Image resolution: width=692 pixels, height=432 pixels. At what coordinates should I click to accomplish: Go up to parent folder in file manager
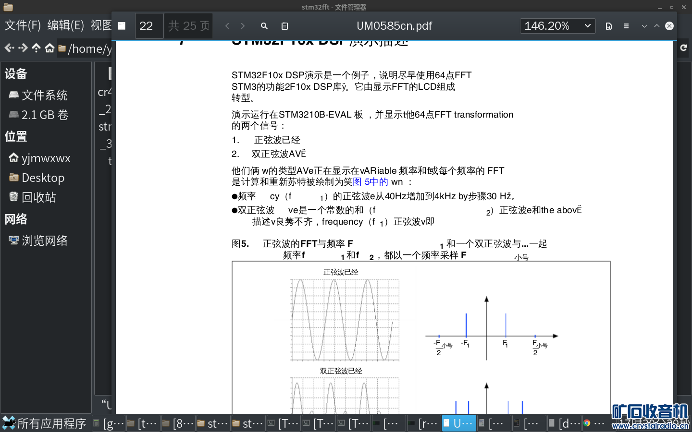(x=36, y=48)
